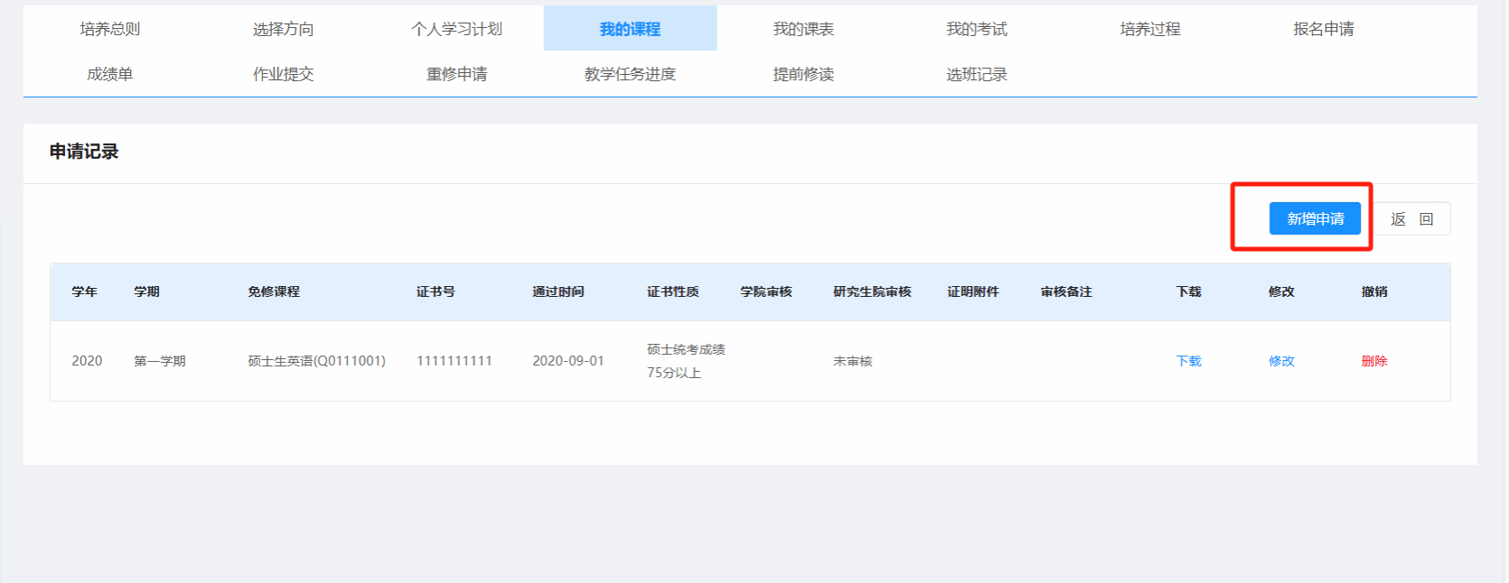Image resolution: width=1509 pixels, height=583 pixels.
Task: Open 教学任务进度 tab
Action: (630, 74)
